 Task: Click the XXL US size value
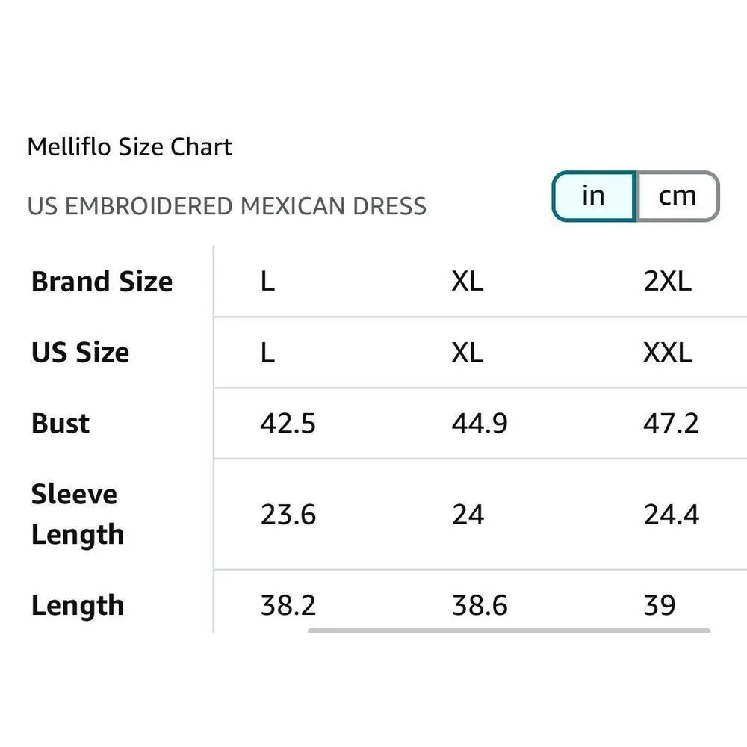(667, 352)
